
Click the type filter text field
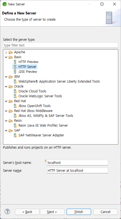[x=60, y=45]
